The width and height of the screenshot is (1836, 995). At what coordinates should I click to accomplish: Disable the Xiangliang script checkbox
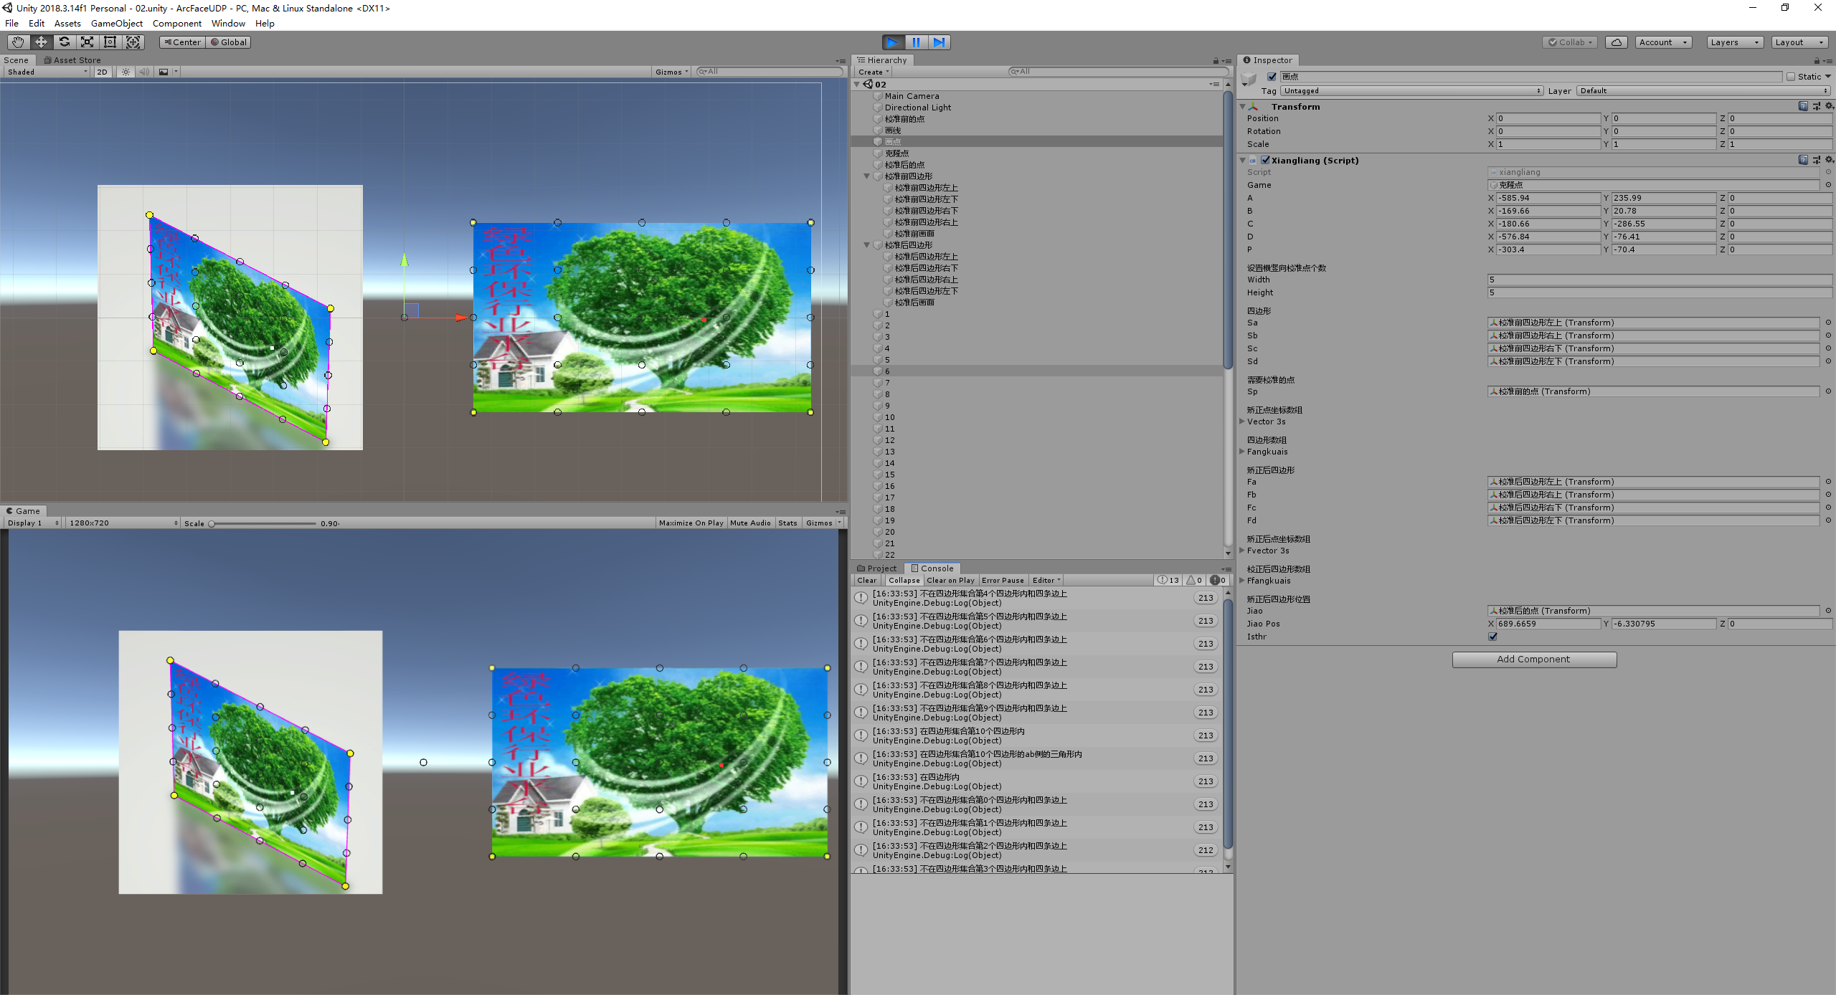click(x=1266, y=161)
